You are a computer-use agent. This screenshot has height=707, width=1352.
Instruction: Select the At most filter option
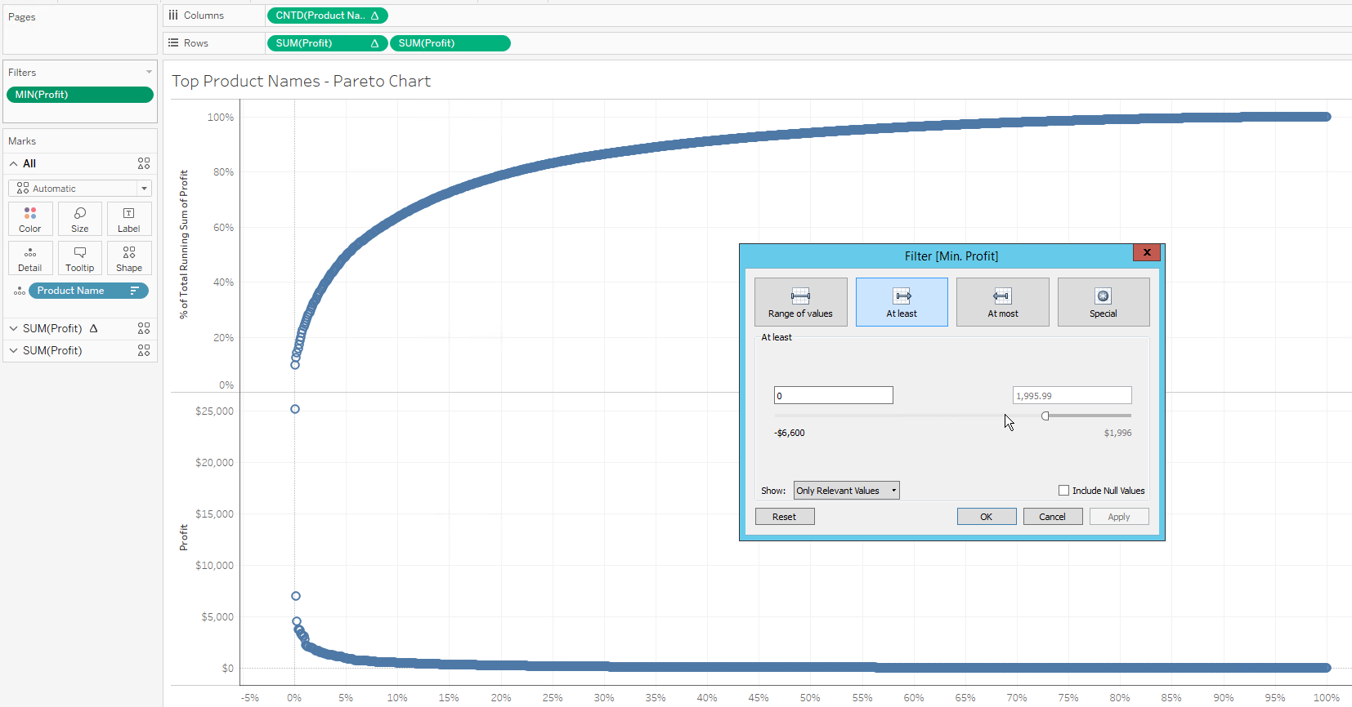pyautogui.click(x=1003, y=302)
